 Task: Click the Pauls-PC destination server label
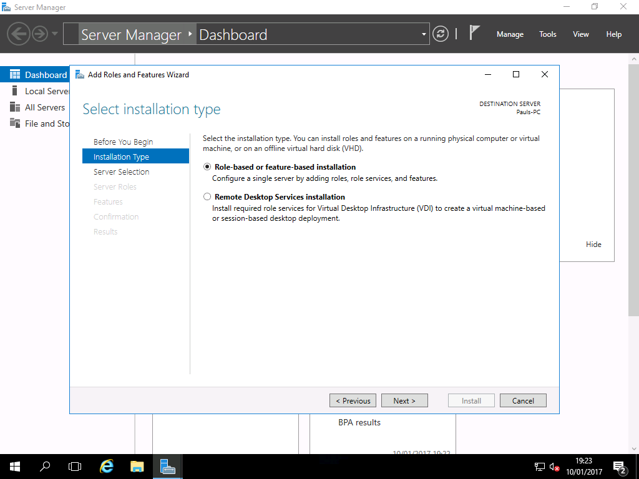click(x=528, y=112)
